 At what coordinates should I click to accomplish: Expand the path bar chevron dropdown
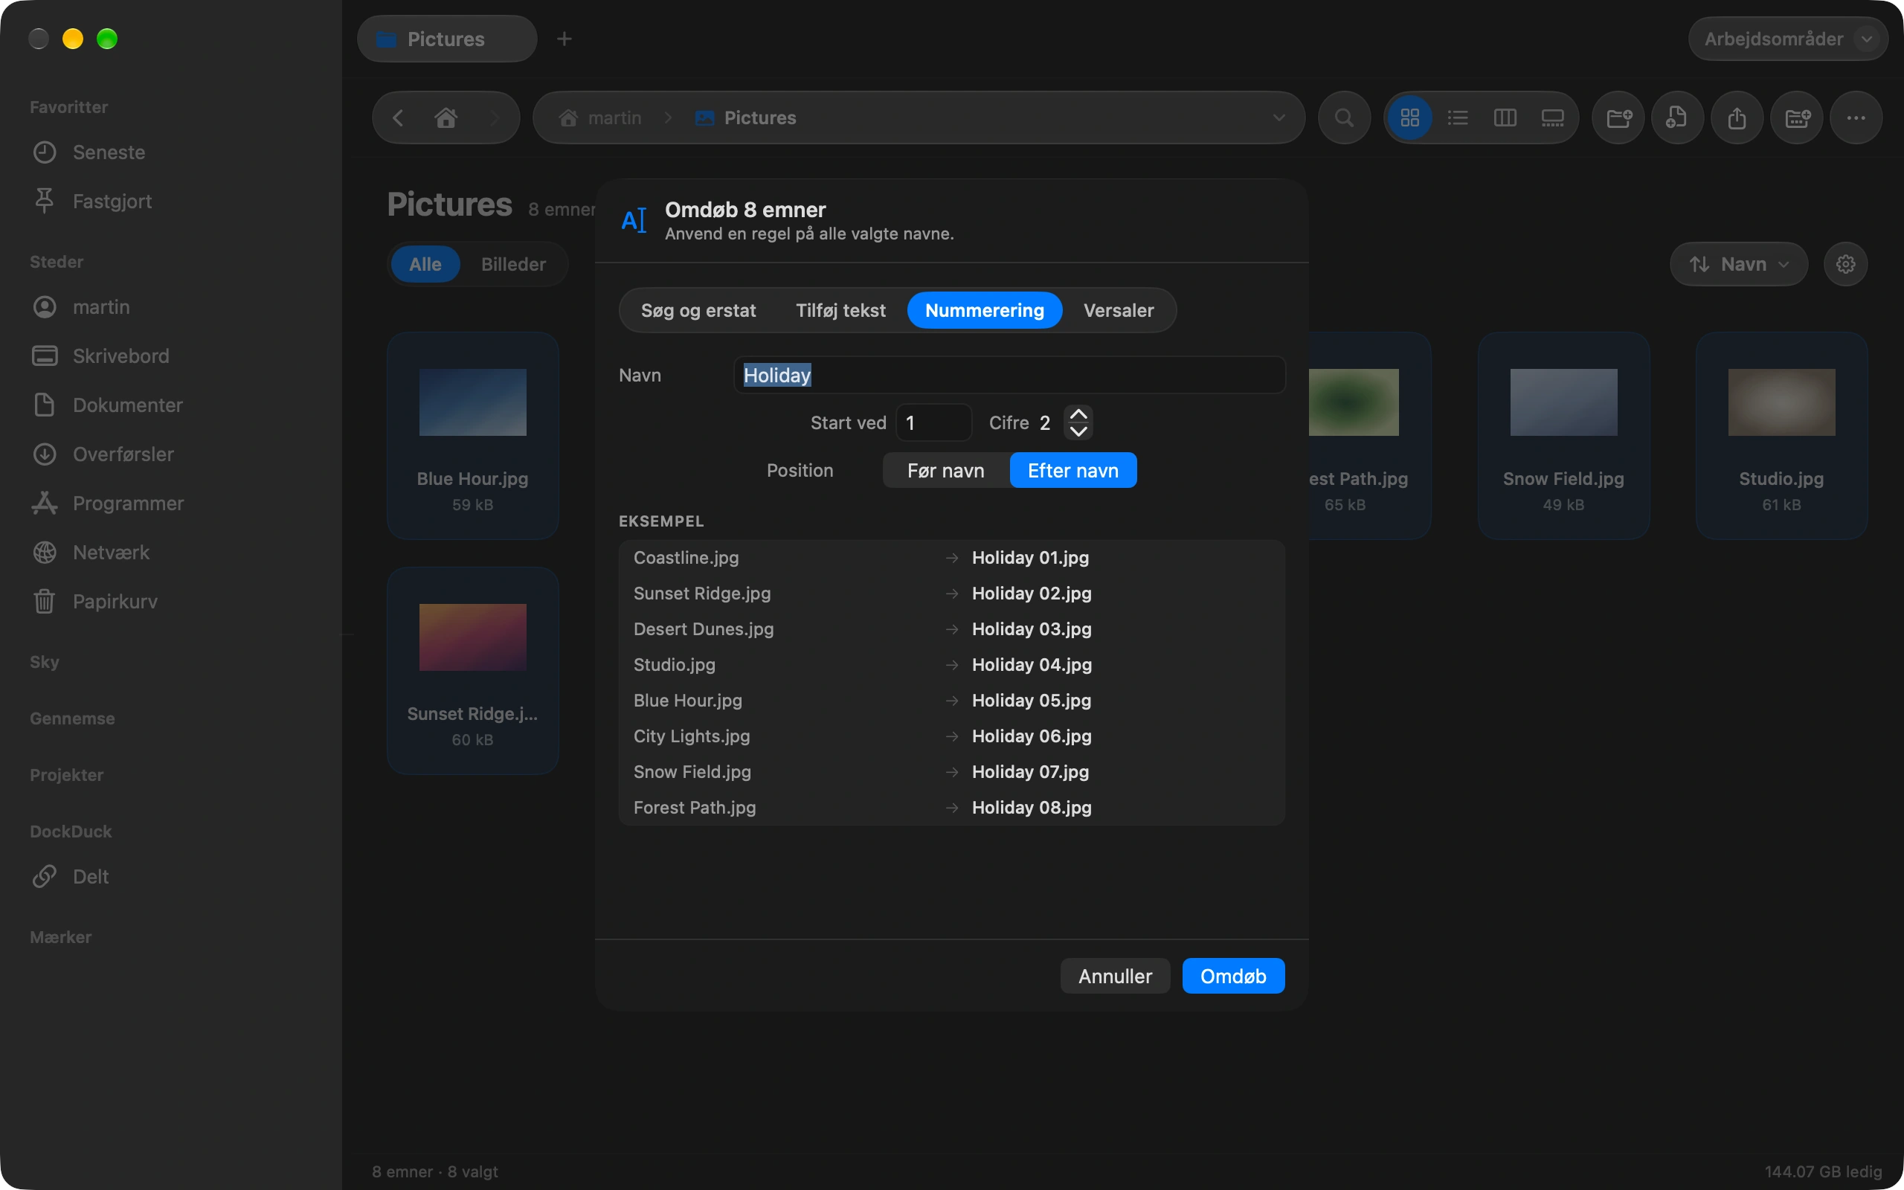(1279, 118)
